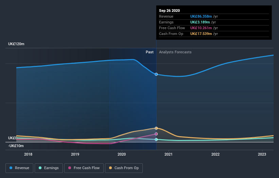This screenshot has height=178, width=279.
Task: Click the Cash From Op tooltip row label
Action: [x=171, y=34]
